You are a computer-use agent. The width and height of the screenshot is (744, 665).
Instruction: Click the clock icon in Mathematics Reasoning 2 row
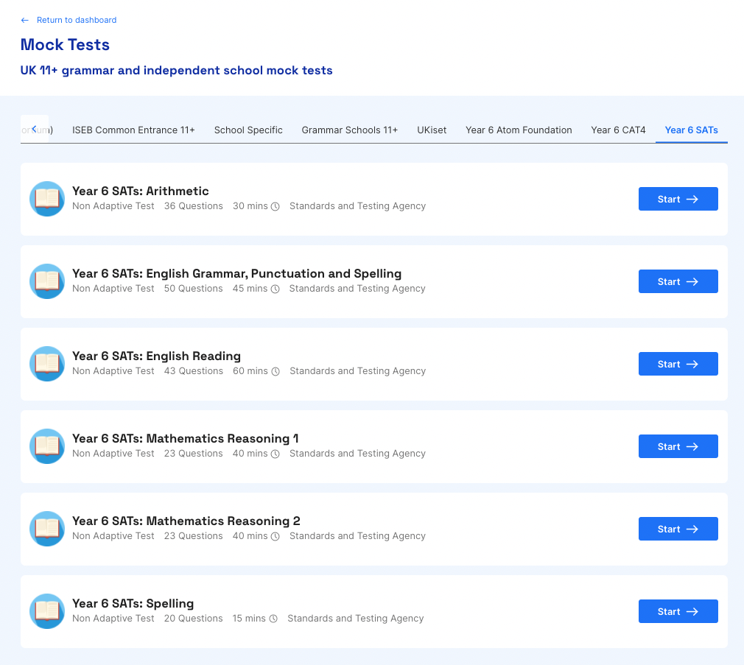(x=276, y=536)
